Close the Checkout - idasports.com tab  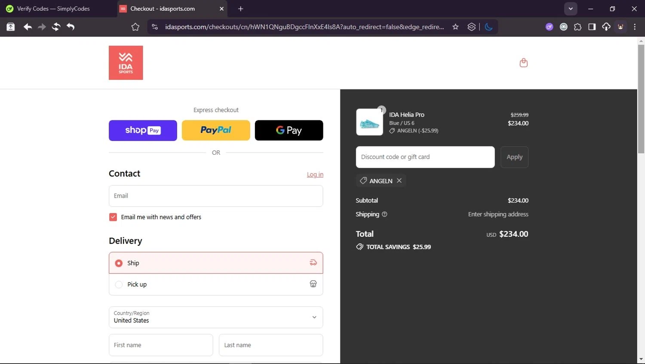[x=222, y=9]
